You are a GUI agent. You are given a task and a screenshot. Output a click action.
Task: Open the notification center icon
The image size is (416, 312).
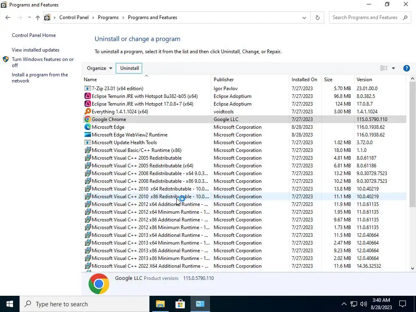pos(403,304)
